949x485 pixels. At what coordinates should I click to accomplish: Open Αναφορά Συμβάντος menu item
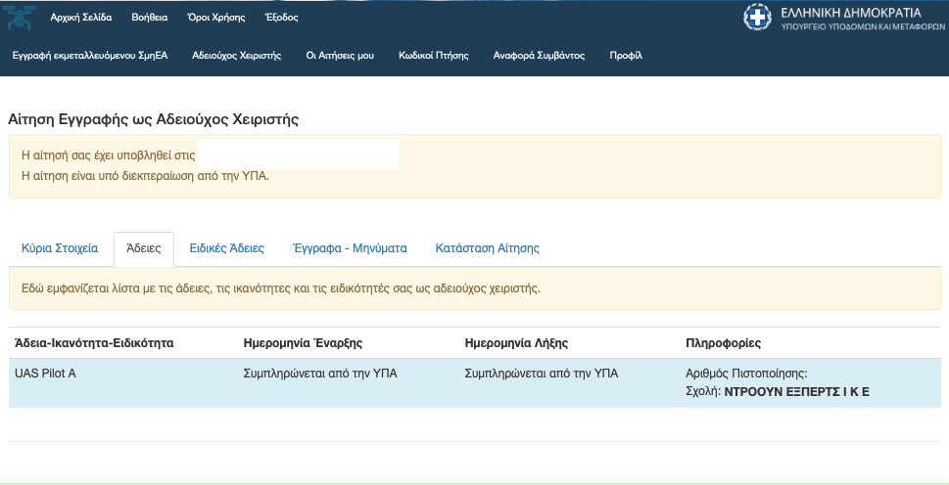(x=539, y=56)
